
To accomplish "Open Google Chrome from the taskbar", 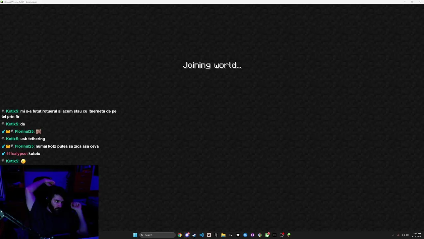I will 180,235.
